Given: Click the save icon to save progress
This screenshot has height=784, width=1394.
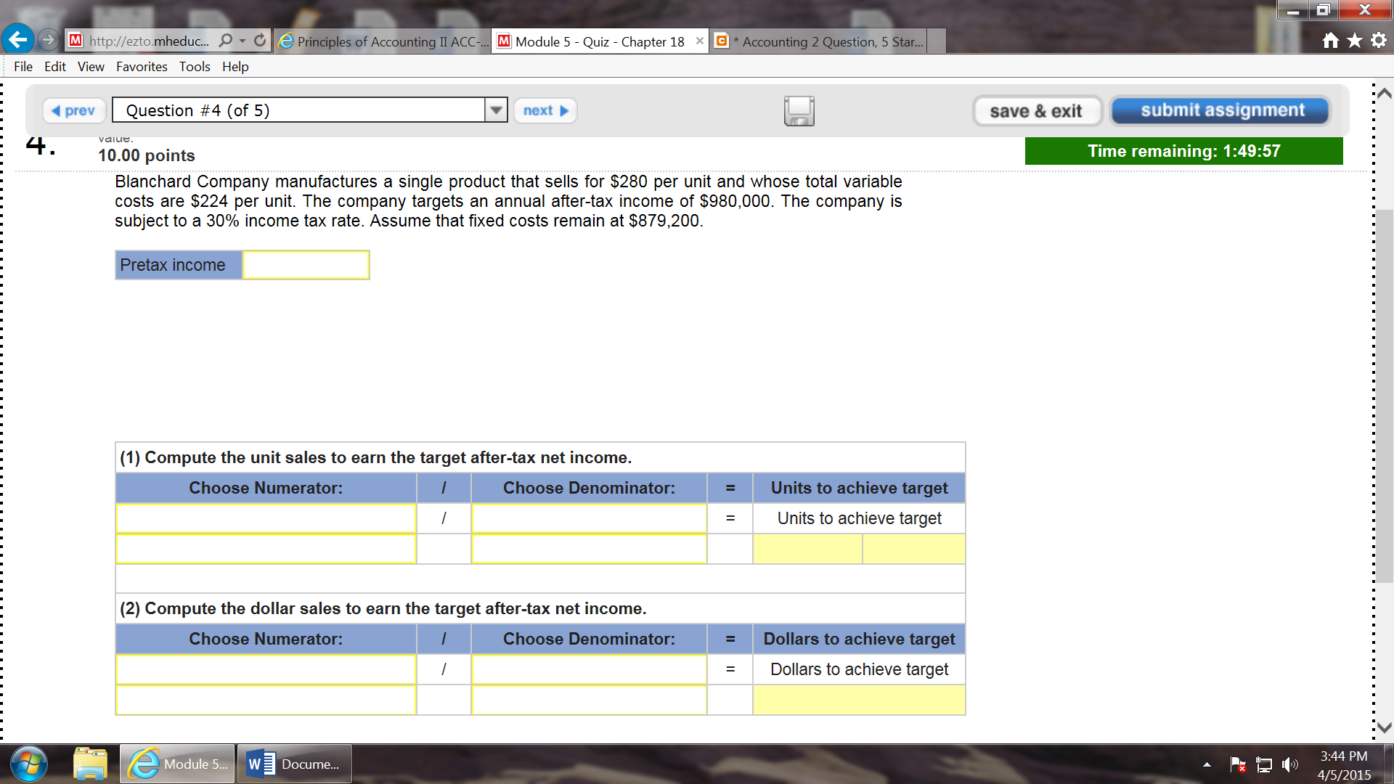Looking at the screenshot, I should coord(799,110).
